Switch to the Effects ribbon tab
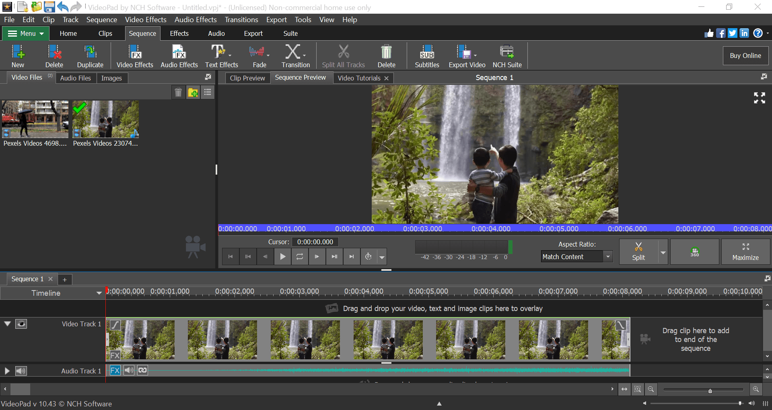This screenshot has height=410, width=772. [x=179, y=33]
